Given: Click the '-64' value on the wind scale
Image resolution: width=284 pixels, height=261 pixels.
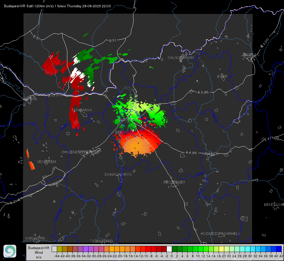Looking at the screenshot, I should pyautogui.click(x=57, y=256).
